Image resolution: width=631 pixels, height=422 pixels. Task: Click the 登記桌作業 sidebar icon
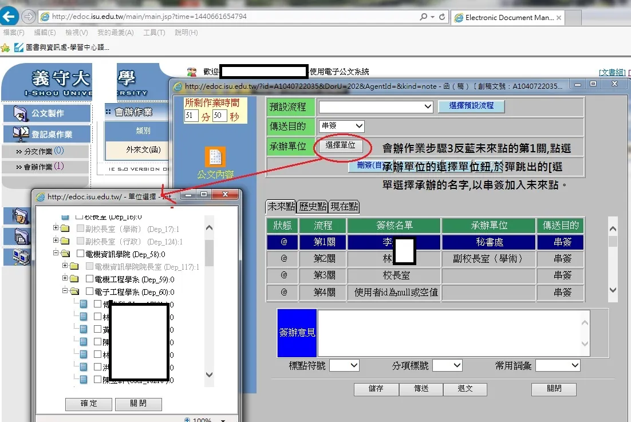[21, 134]
